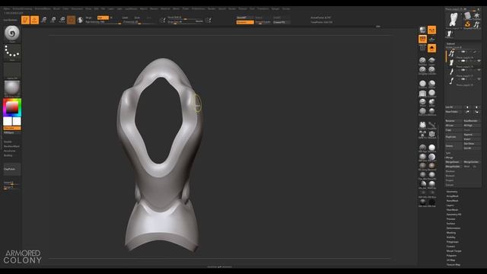The image size is (487, 274).
Task: Toggle the Uv option beside Weld
Action: click(x=475, y=167)
